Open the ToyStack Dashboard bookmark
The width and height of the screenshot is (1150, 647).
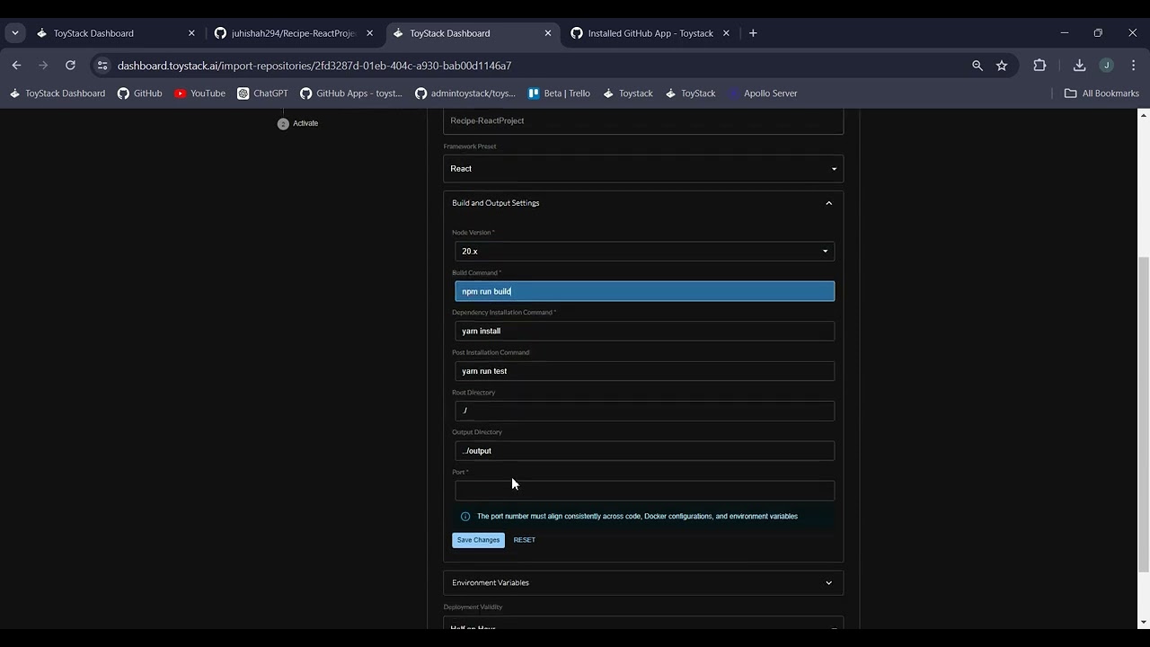click(57, 93)
